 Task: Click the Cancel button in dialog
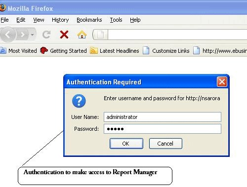[165, 144]
